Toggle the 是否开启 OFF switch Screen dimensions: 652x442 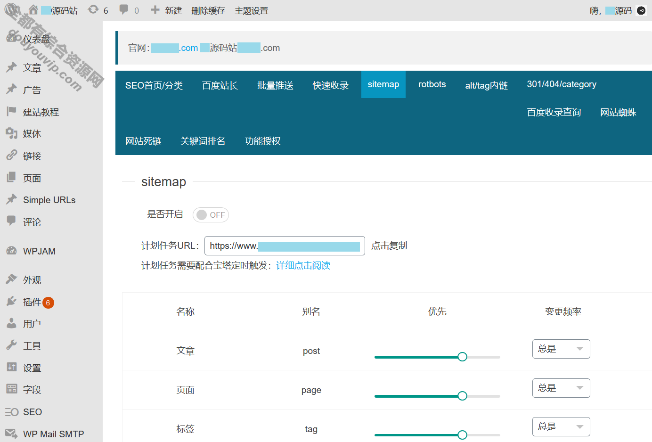pos(211,215)
